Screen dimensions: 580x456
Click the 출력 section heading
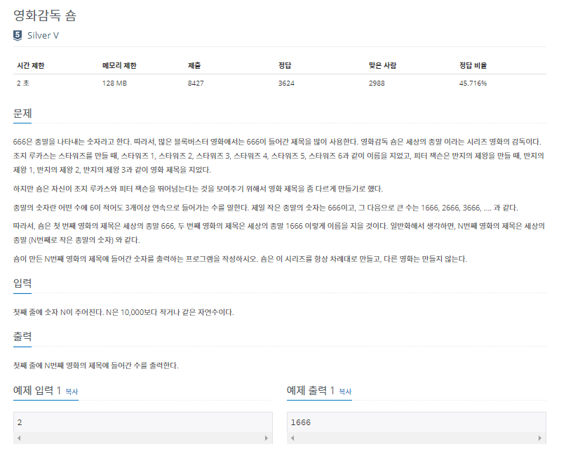click(x=22, y=337)
